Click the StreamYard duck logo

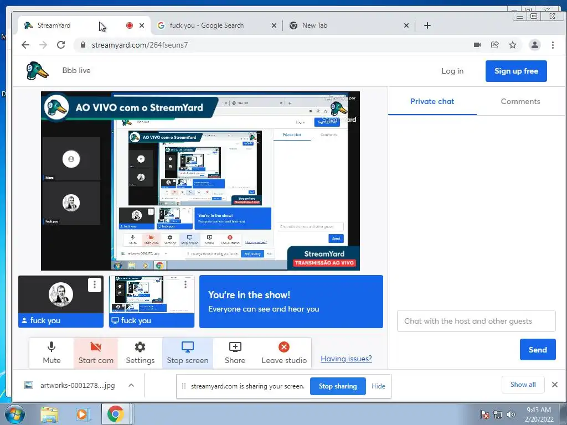[x=37, y=70]
